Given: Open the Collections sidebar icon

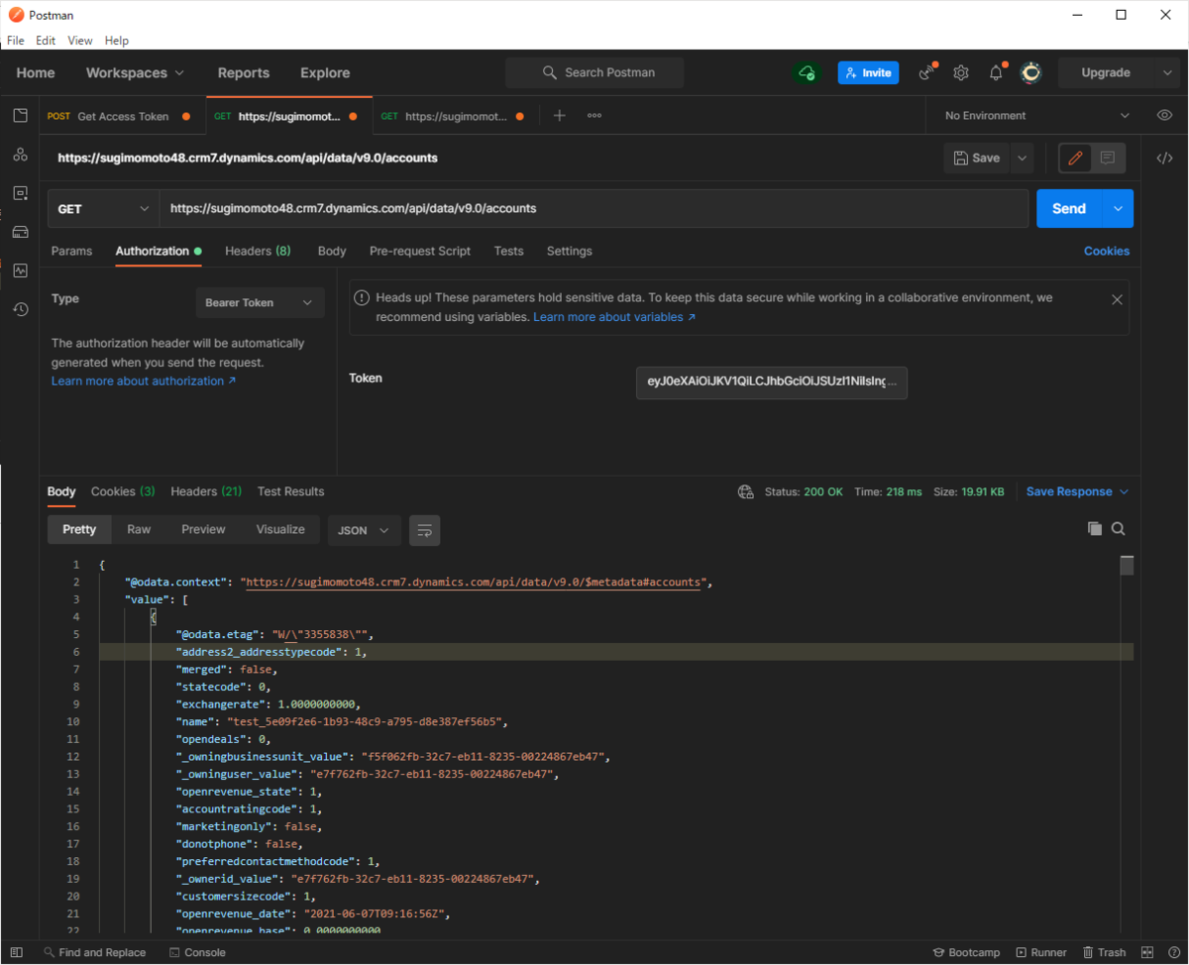Looking at the screenshot, I should [20, 116].
